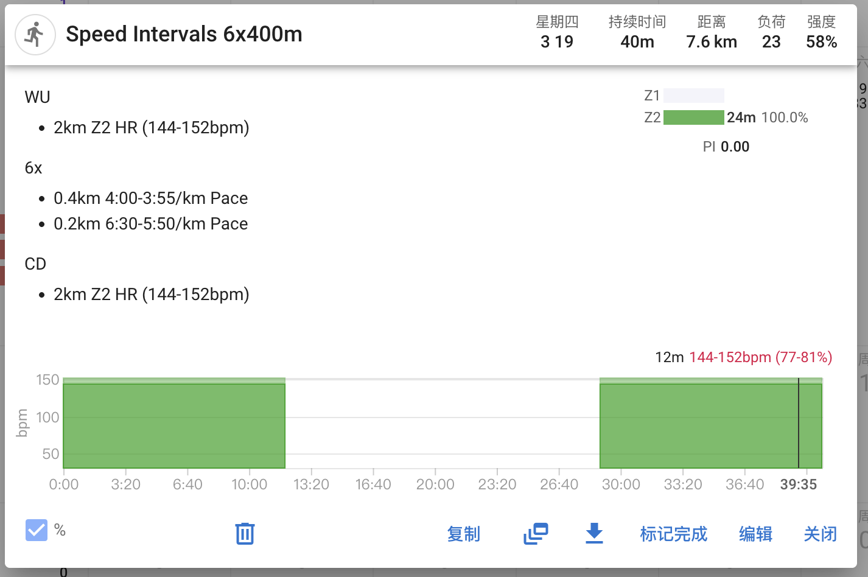Screen dimensions: 868x577
Task: Click the 复制 copy button
Action: [464, 534]
